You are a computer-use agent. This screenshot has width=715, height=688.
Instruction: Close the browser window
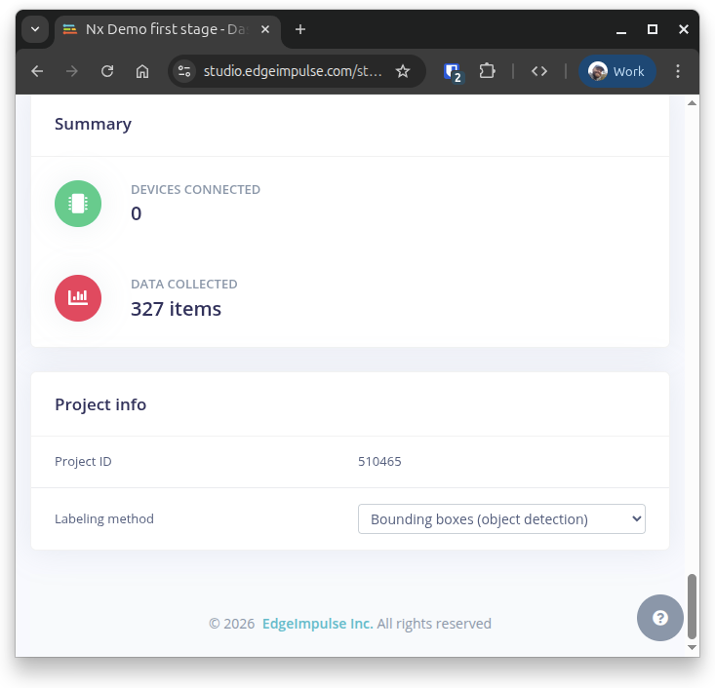click(x=684, y=29)
